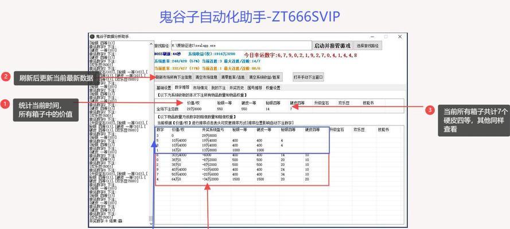Minimize the 鬼谷子数据分析助手 window

372,37
